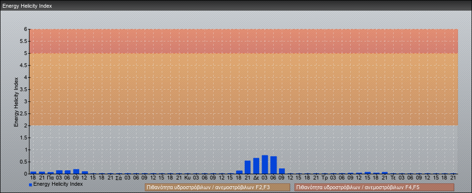Click the Κυ day label on x-axis
The height and width of the screenshot is (193, 472).
click(188, 178)
